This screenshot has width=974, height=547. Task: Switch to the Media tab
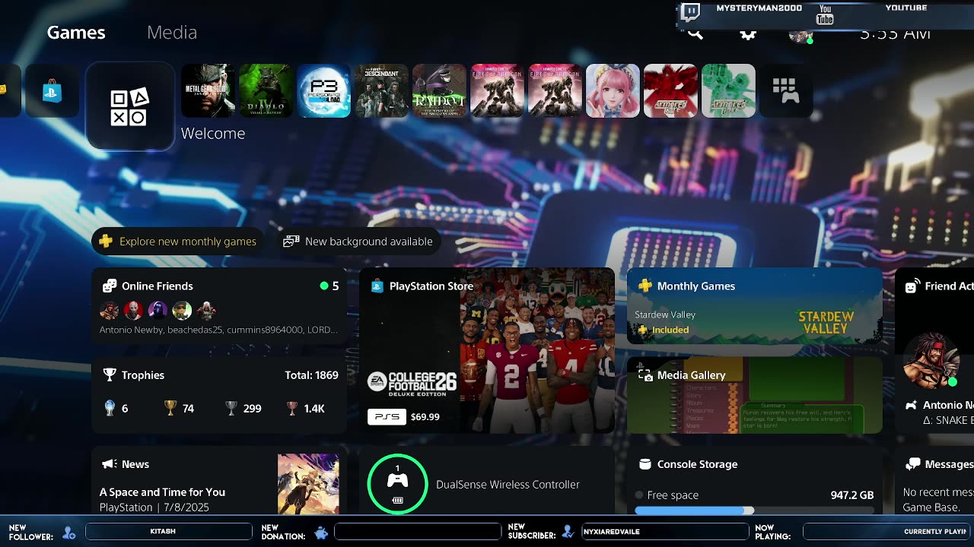pos(172,33)
